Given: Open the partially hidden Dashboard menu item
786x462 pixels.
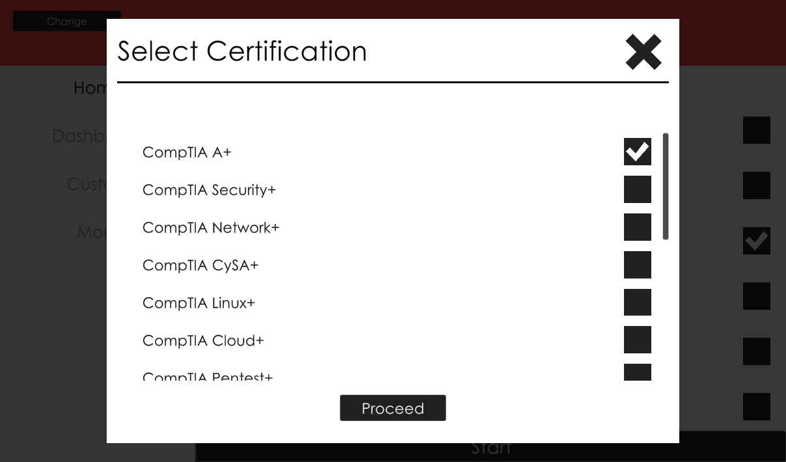Looking at the screenshot, I should tap(79, 136).
